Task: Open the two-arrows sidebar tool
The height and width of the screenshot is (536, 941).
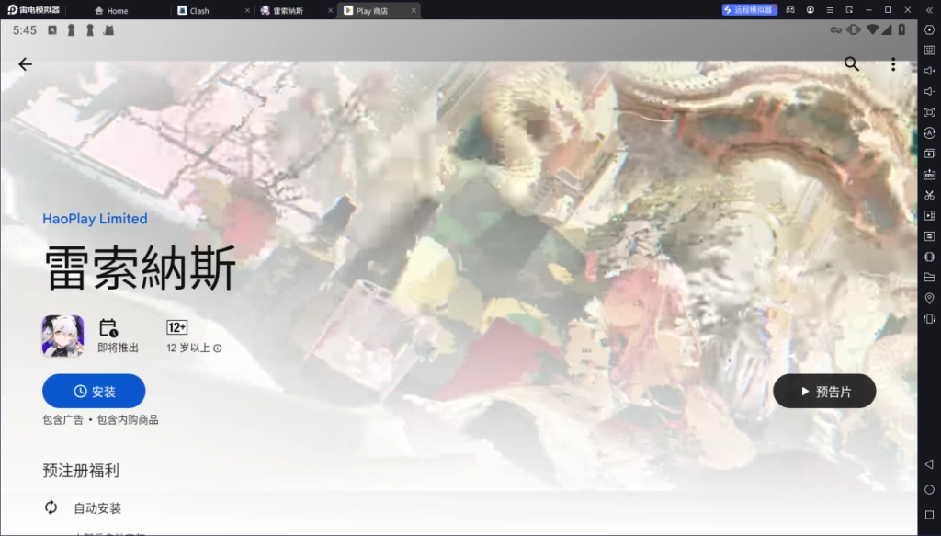Action: click(x=930, y=236)
